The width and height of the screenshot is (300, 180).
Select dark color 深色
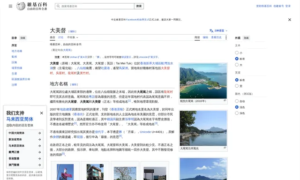[237, 113]
